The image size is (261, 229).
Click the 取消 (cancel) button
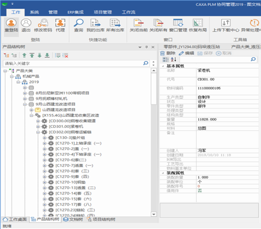tap(223, 53)
